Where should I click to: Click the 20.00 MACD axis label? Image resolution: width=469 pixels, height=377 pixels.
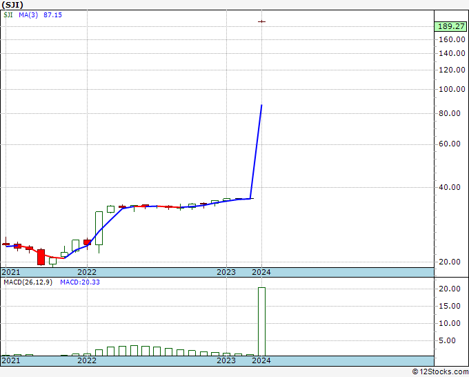(x=450, y=289)
